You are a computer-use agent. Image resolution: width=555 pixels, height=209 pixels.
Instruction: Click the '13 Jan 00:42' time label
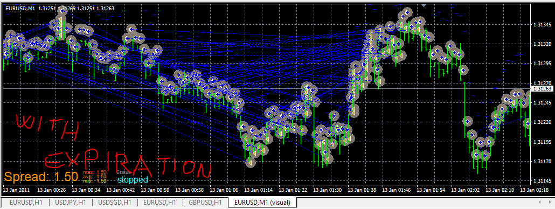(120, 190)
